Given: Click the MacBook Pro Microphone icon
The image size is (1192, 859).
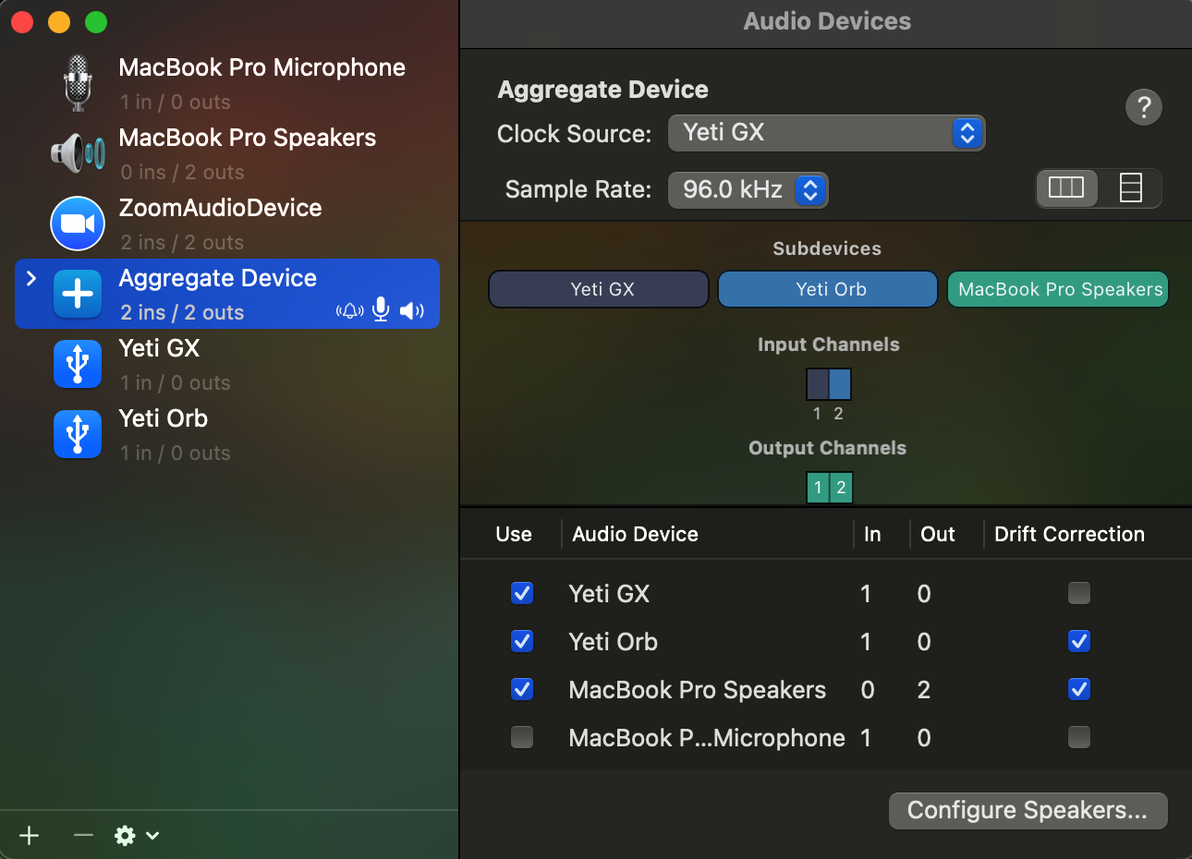Looking at the screenshot, I should point(78,83).
